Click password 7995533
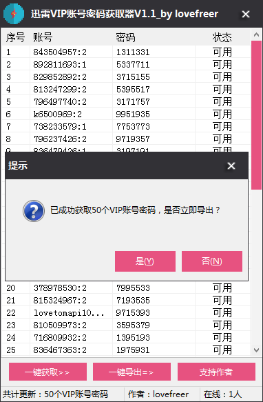The image size is (263, 402). point(133,288)
